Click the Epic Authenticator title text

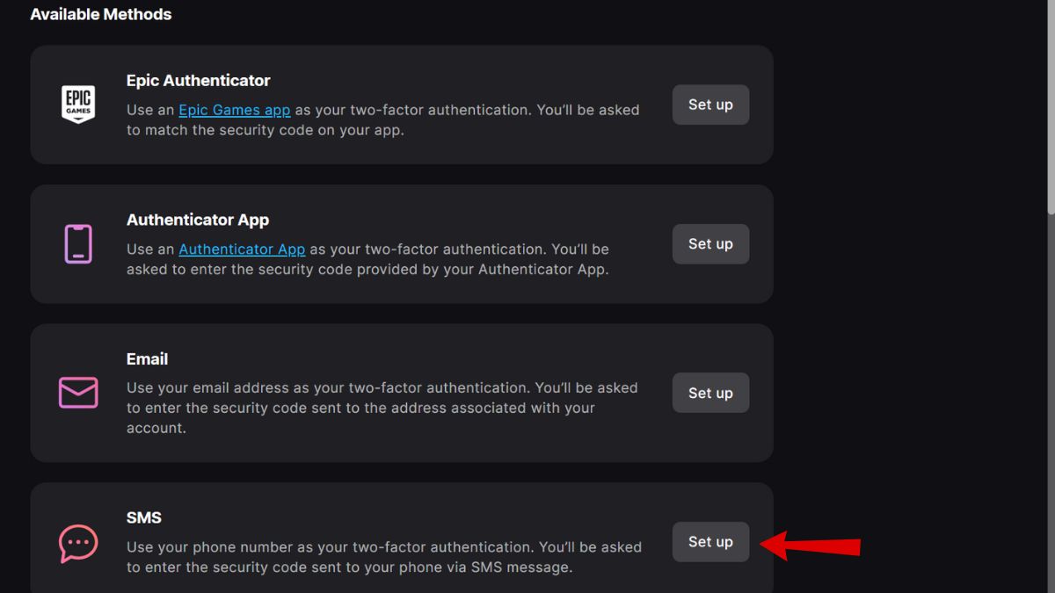tap(198, 80)
